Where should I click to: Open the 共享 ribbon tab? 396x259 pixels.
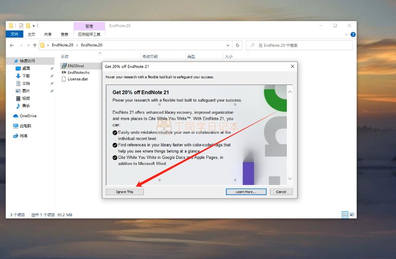(x=48, y=34)
